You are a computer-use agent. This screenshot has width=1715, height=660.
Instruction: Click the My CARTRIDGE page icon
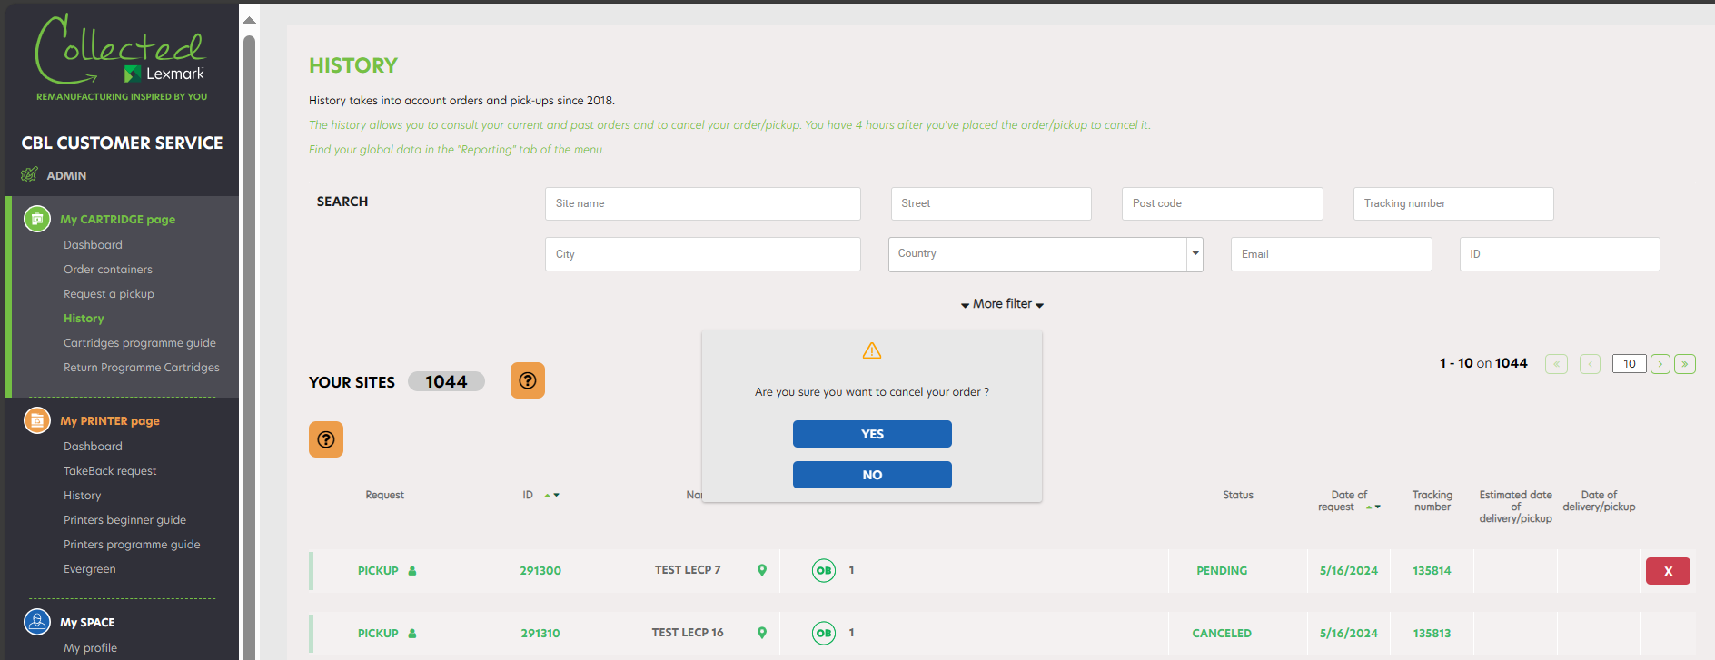point(37,219)
